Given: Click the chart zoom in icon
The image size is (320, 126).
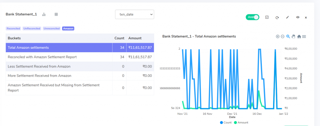Looking at the screenshot, I should click(x=277, y=37).
